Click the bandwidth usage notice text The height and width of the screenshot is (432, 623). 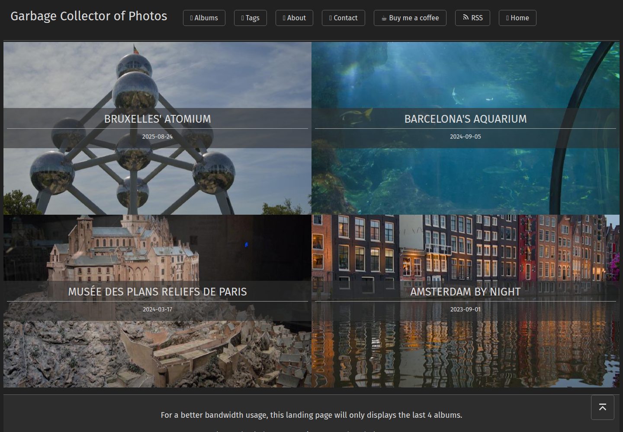[311, 415]
